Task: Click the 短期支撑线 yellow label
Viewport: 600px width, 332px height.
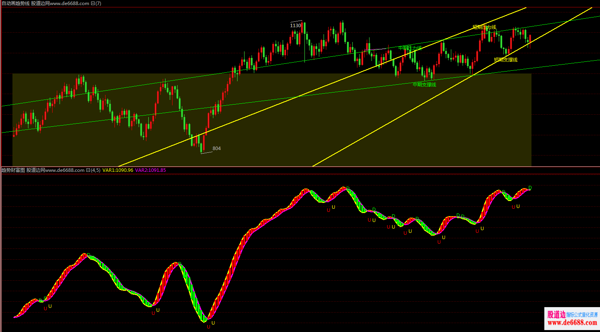Action: click(505, 60)
